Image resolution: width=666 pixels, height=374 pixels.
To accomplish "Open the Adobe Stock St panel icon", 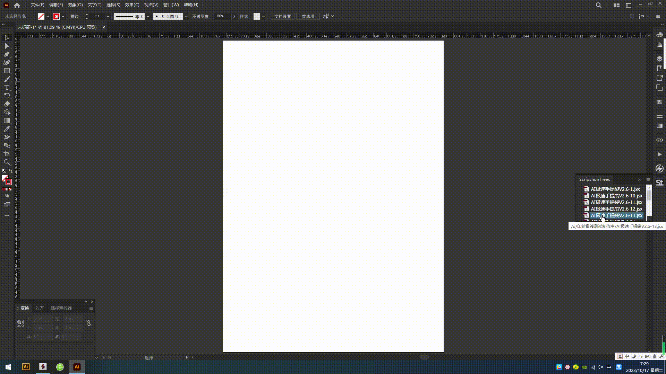I will [x=659, y=183].
